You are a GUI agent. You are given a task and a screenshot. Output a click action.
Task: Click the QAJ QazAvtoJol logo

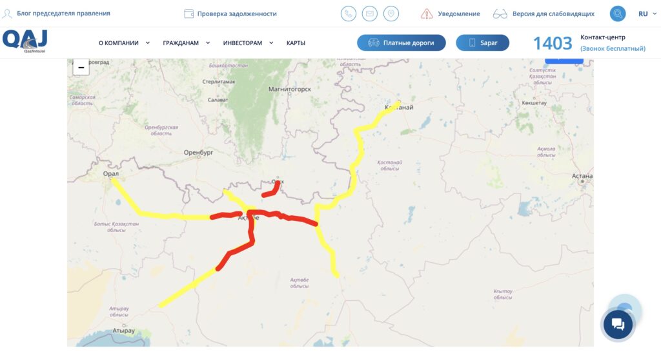pyautogui.click(x=25, y=41)
